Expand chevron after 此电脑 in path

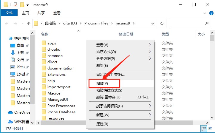[x=60, y=24]
